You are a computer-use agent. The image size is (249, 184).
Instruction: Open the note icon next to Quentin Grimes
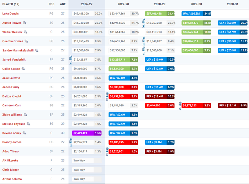click(26, 41)
